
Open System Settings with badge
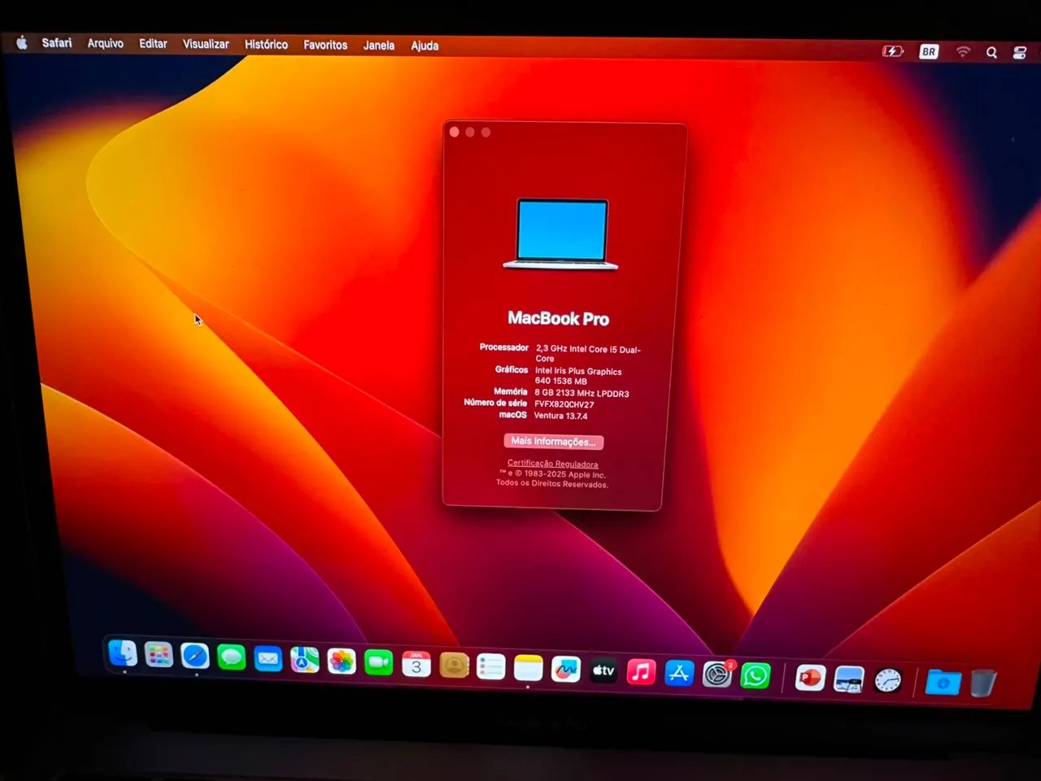click(x=717, y=674)
